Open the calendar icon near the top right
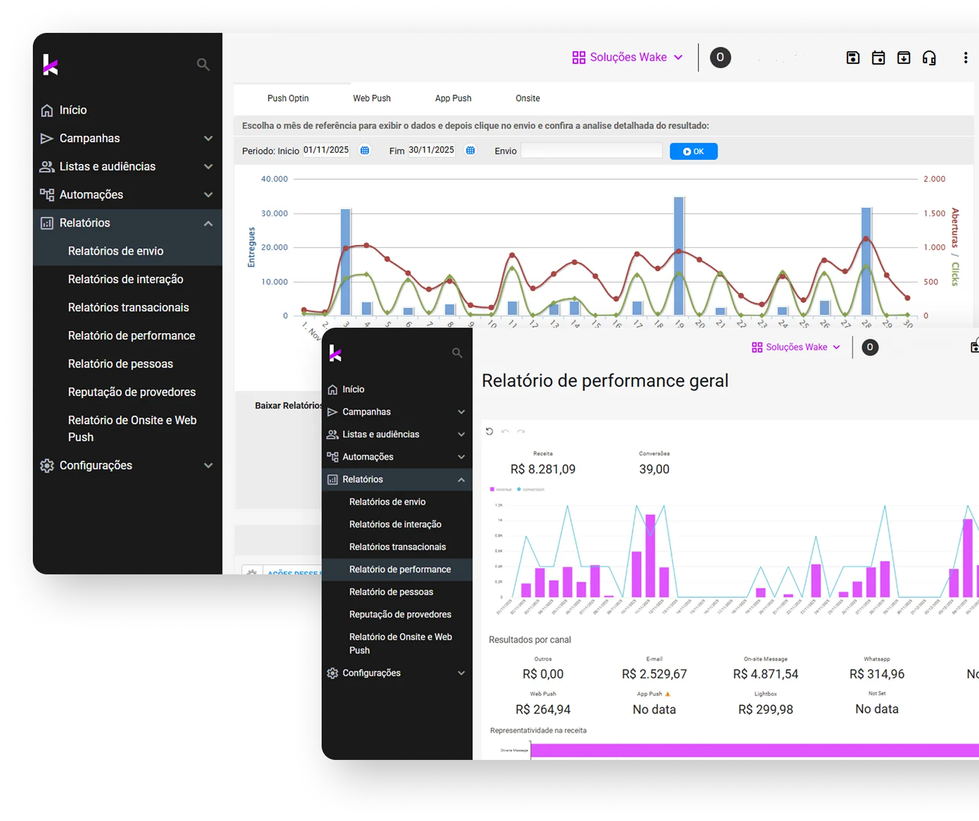 click(879, 57)
